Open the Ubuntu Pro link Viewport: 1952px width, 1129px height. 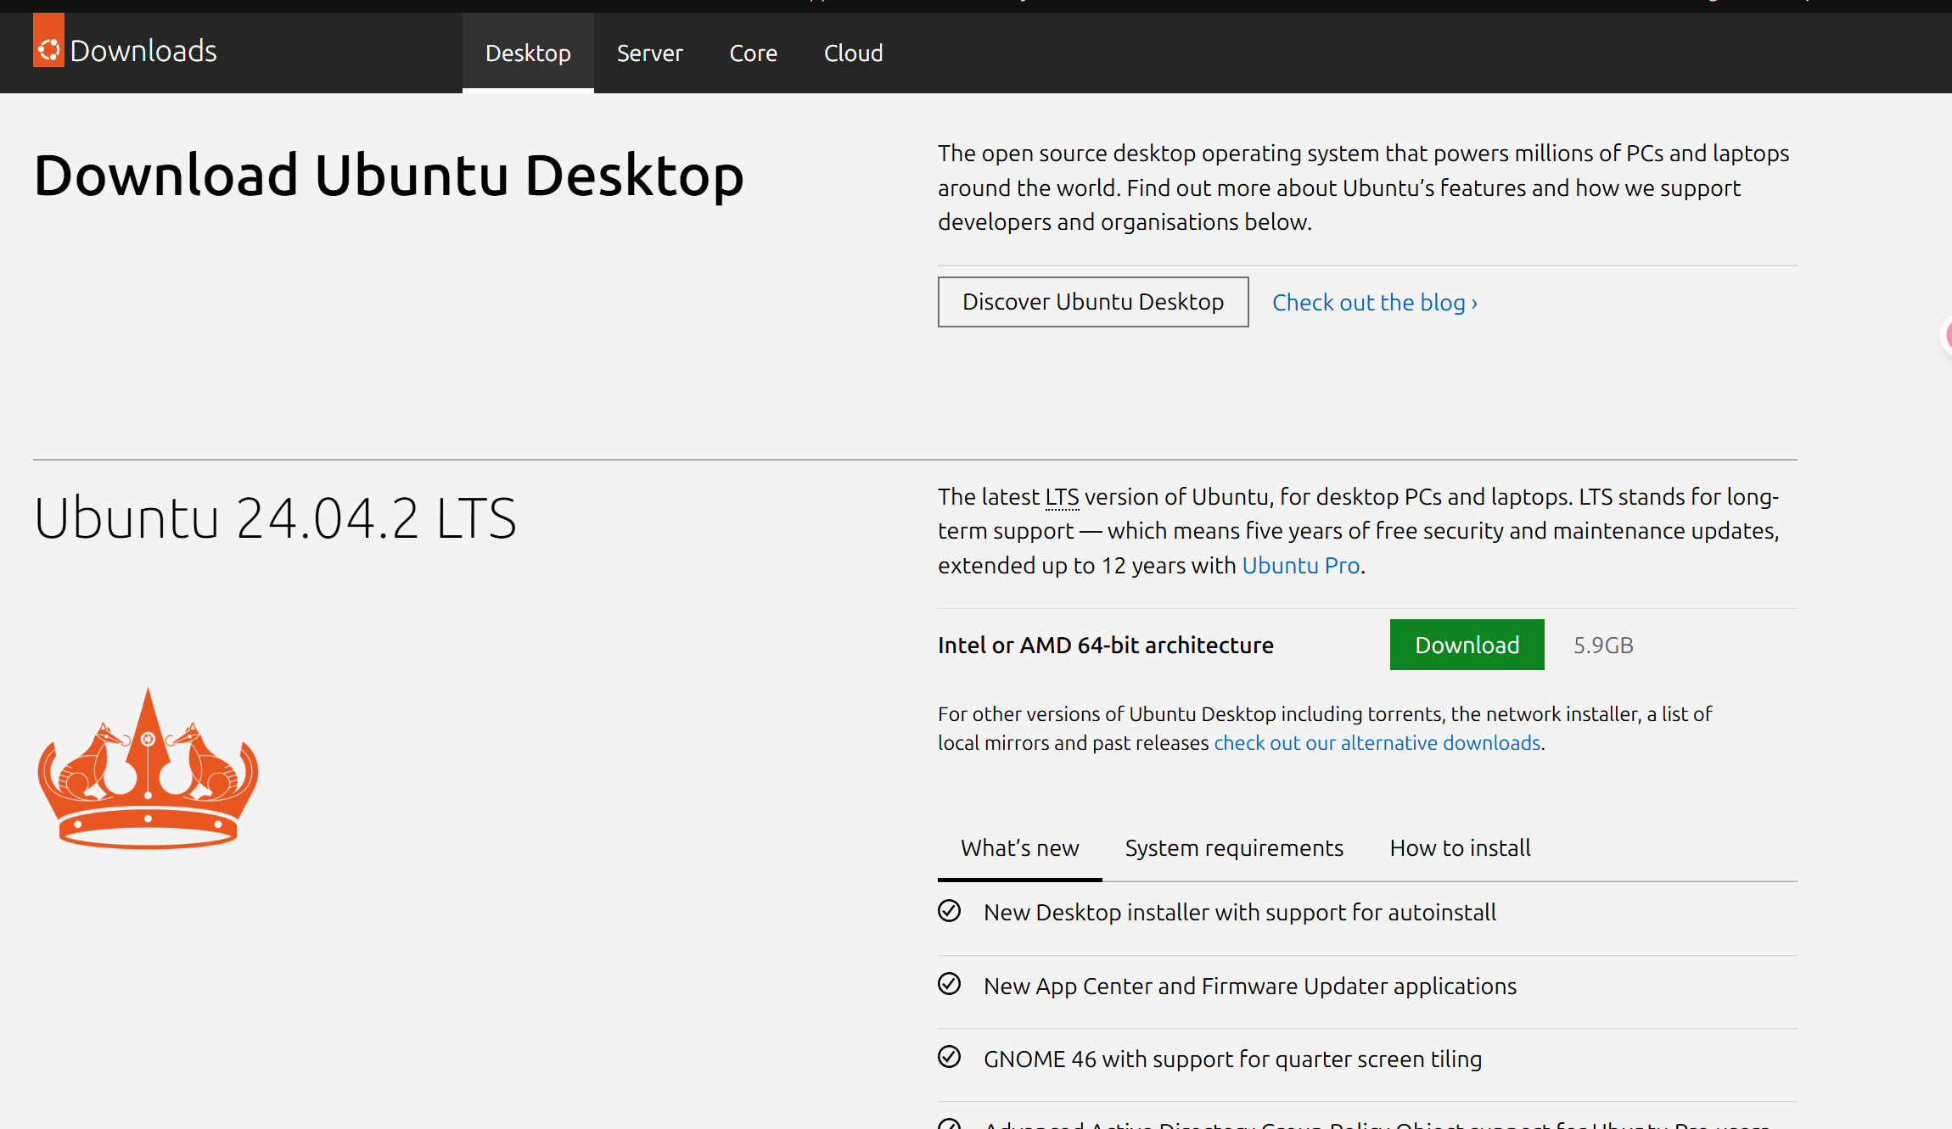[1300, 566]
